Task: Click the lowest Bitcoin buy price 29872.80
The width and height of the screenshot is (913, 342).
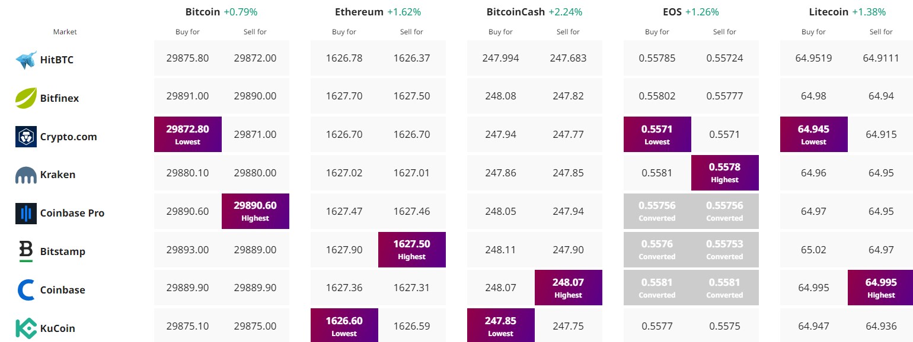Action: point(188,134)
